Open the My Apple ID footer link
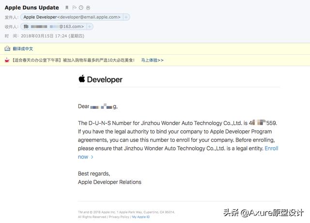 [x=141, y=217]
